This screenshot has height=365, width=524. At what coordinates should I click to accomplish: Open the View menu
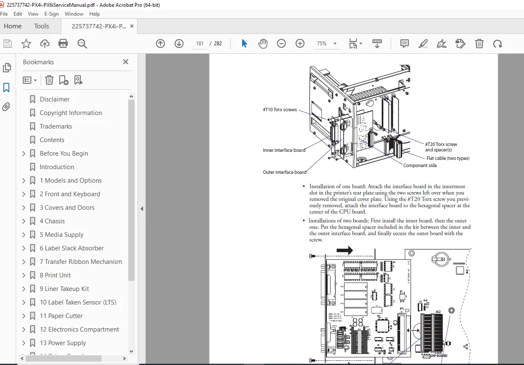pos(33,14)
